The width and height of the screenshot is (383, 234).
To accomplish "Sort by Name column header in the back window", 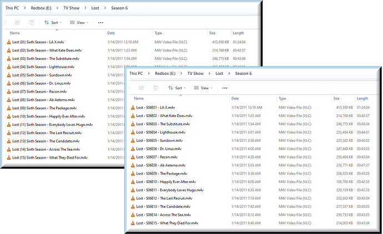I will coord(14,33).
